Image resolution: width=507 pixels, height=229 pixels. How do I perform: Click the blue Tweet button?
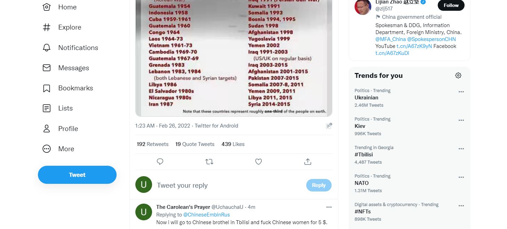click(77, 175)
